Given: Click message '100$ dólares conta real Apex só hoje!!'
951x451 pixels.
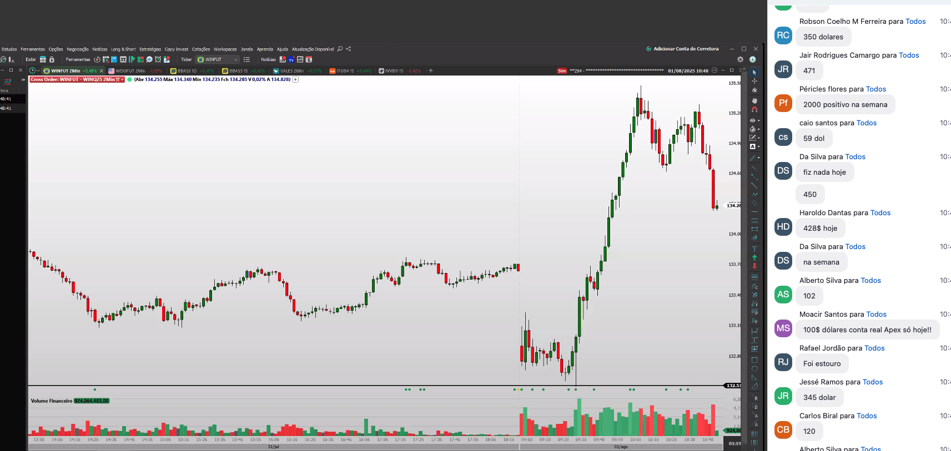Looking at the screenshot, I should pyautogui.click(x=868, y=330).
